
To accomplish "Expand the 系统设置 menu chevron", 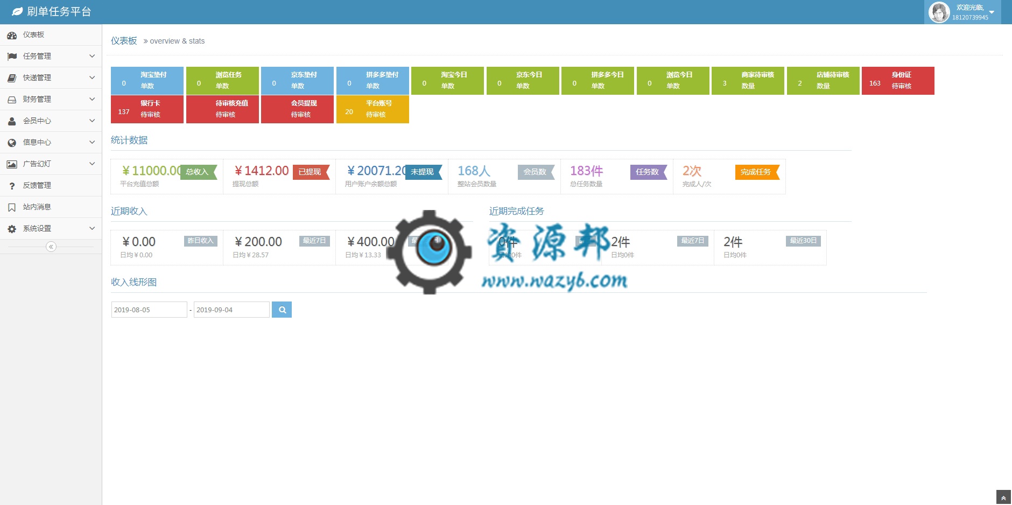I will point(92,228).
